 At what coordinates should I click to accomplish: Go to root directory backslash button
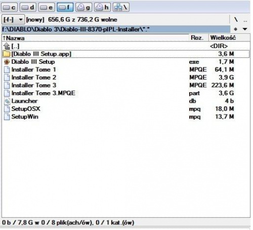coord(236,20)
